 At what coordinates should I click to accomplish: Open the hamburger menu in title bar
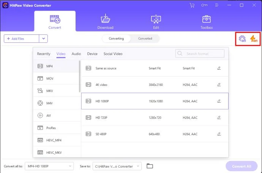[217, 5]
